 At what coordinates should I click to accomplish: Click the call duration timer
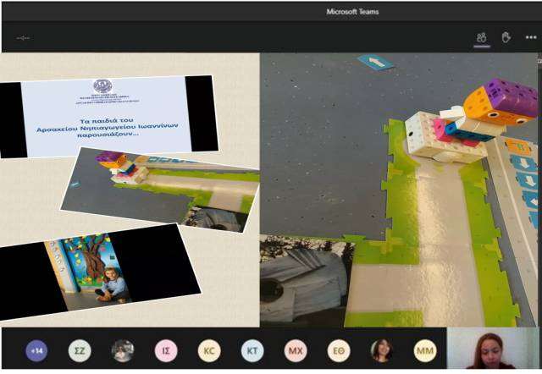point(24,37)
